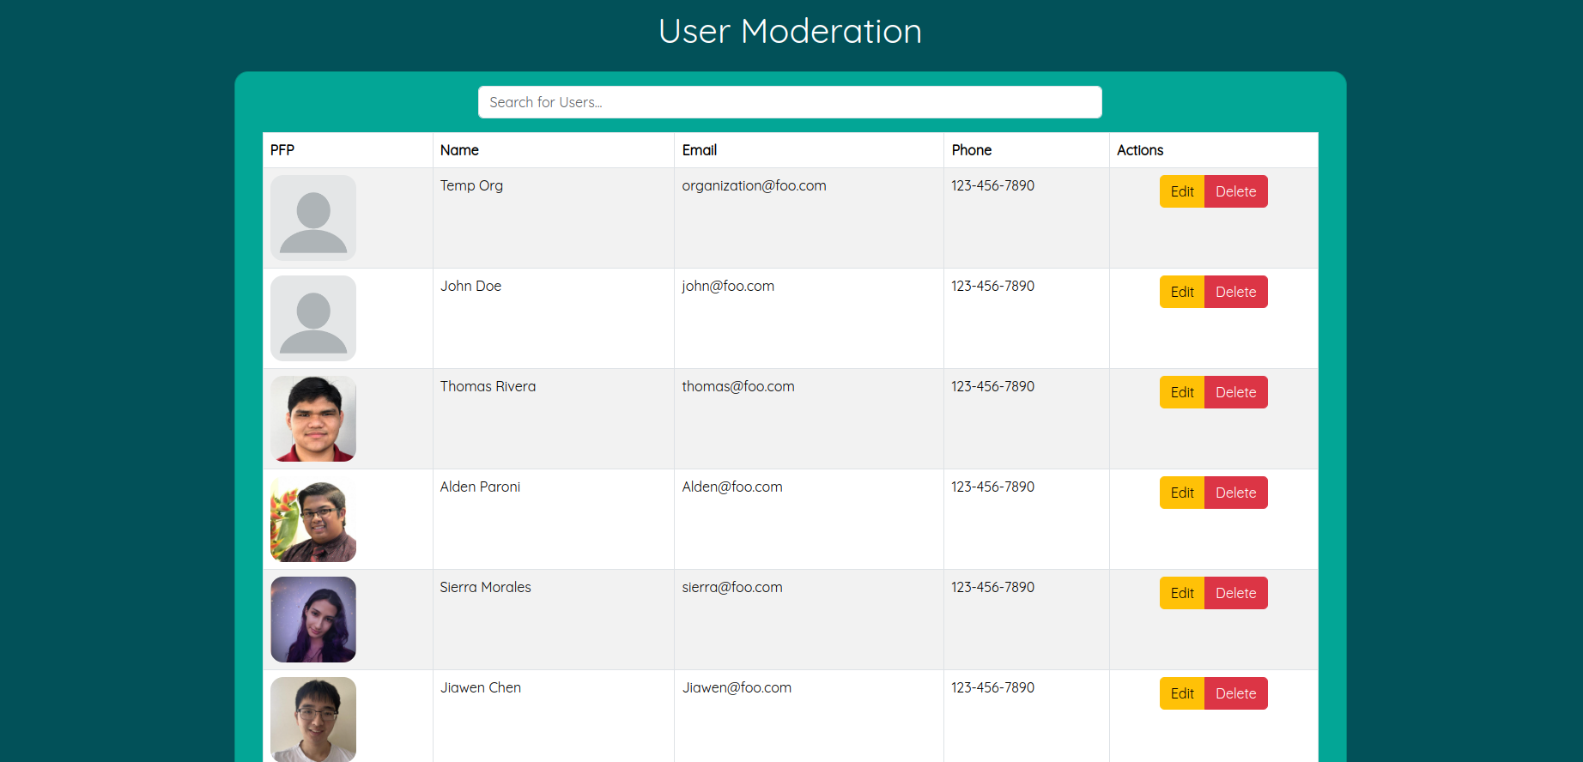Edit Sierra Morales's account
1583x762 pixels.
[x=1181, y=593]
